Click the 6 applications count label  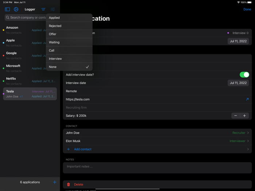tap(30, 182)
